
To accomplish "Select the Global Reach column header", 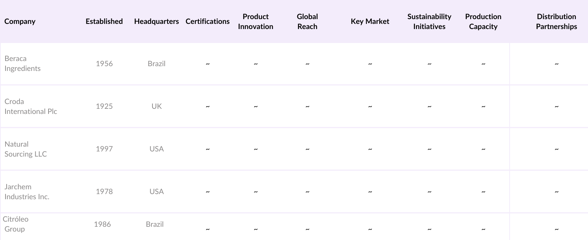I will pyautogui.click(x=307, y=21).
